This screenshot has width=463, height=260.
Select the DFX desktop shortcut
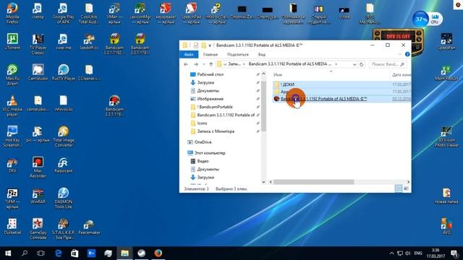coord(12,165)
